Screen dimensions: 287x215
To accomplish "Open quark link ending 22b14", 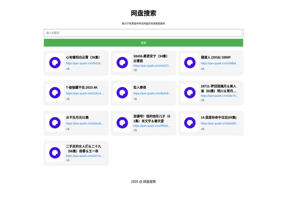I will [x=85, y=93].
